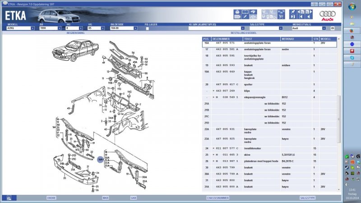
Task: Select part 443 807 269 klips
Action: tap(269, 91)
